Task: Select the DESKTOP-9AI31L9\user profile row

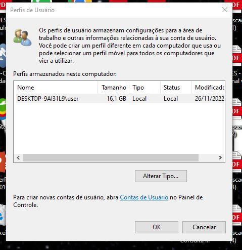Action: [x=120, y=99]
